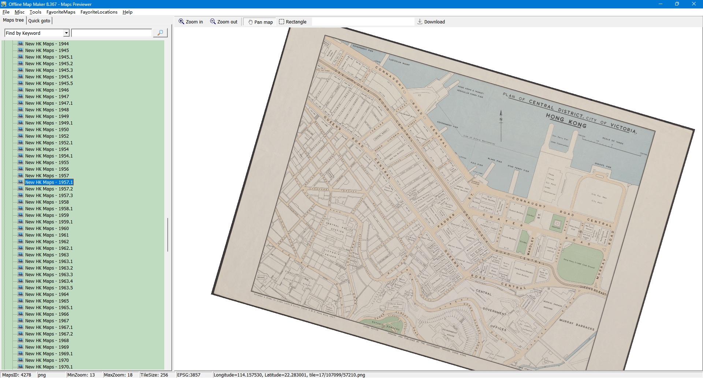
Task: Select New HK Maps - 1949.1
Action: [x=49, y=123]
